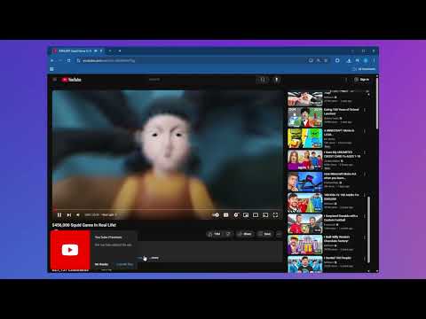Go back in the browser
The height and width of the screenshot is (319, 426).
(52, 60)
